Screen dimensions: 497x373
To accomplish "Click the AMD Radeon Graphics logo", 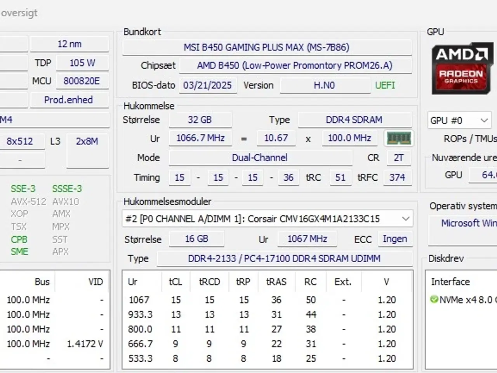I will [x=462, y=68].
